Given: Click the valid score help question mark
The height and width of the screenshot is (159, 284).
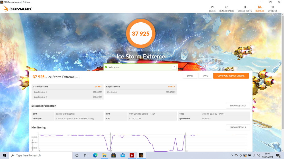Looking at the screenshot, I should point(174,67).
